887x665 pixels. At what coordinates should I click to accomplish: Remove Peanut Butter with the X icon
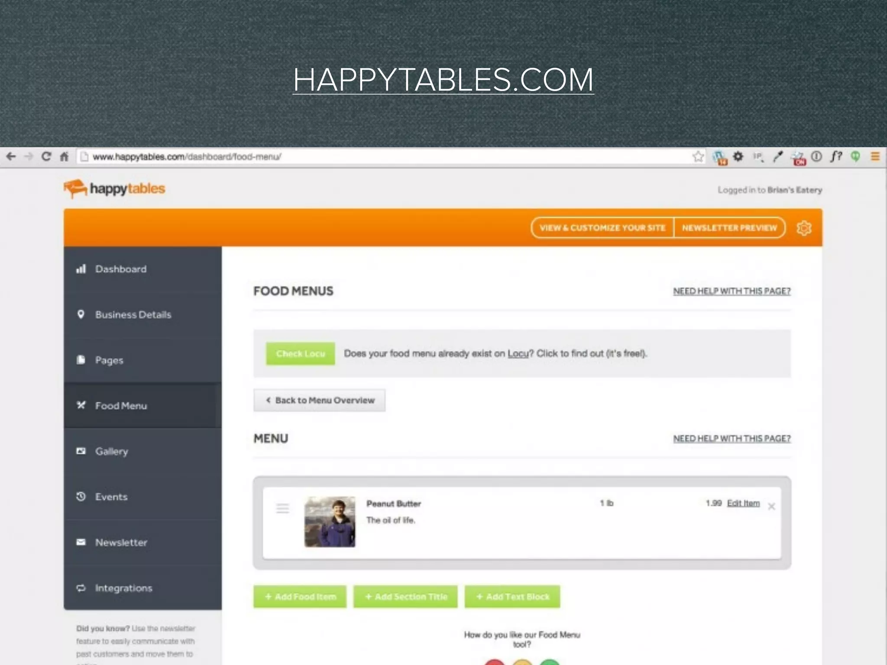pyautogui.click(x=771, y=507)
